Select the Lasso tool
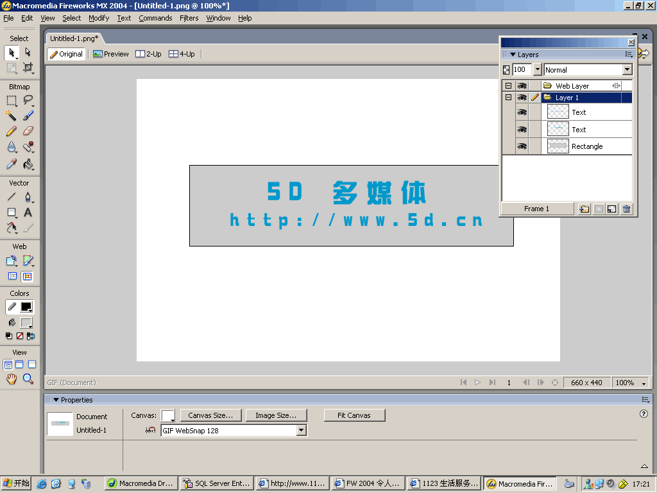The width and height of the screenshot is (657, 493). click(28, 101)
